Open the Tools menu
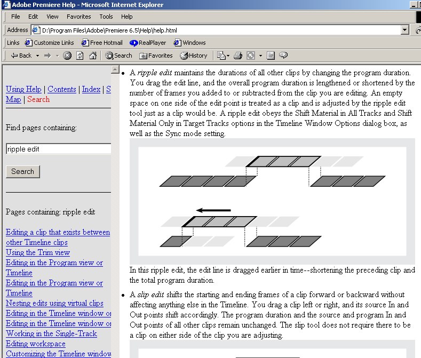Image resolution: width=421 pixels, height=358 pixels. click(x=106, y=17)
